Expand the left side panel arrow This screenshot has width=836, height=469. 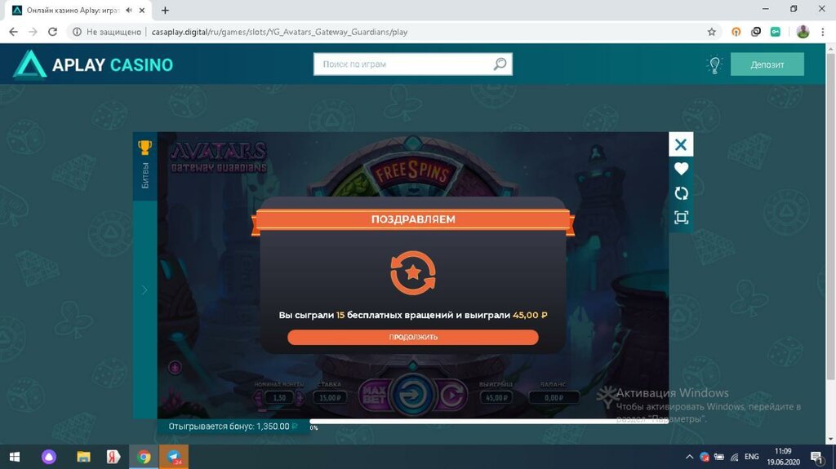(x=145, y=290)
